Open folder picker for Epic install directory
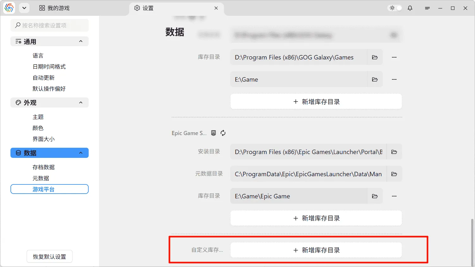This screenshot has height=267, width=475. click(394, 152)
